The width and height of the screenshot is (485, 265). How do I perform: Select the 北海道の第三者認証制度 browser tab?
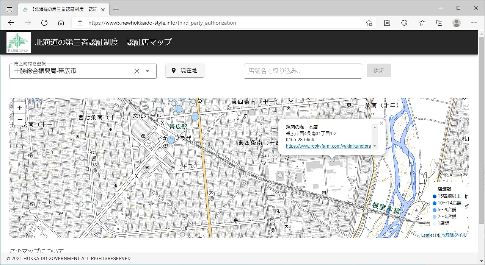tap(61, 9)
